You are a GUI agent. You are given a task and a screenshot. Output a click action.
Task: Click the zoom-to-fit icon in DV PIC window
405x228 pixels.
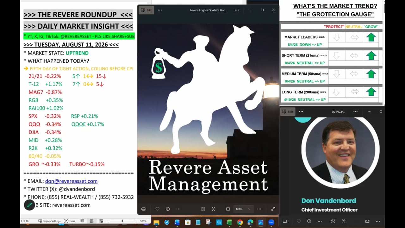367,221
